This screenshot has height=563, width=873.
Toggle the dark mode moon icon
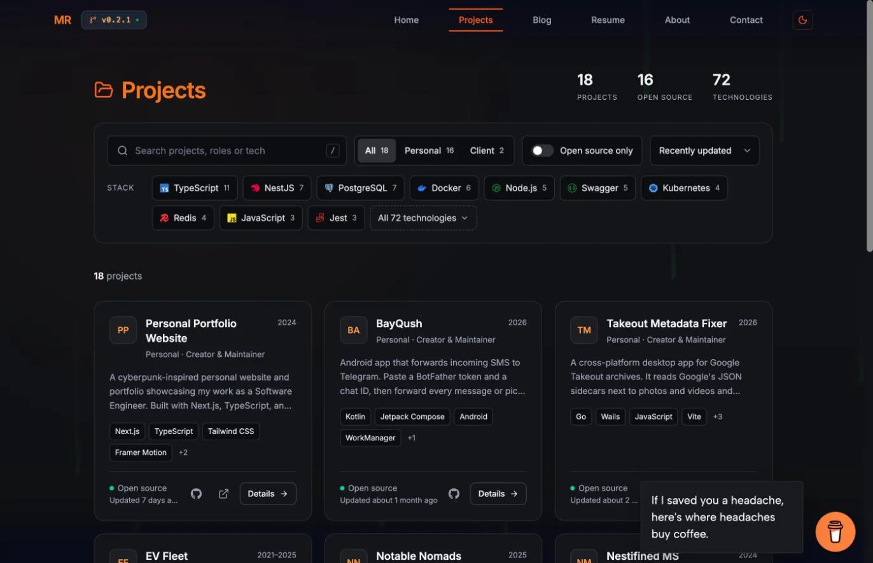pyautogui.click(x=802, y=20)
